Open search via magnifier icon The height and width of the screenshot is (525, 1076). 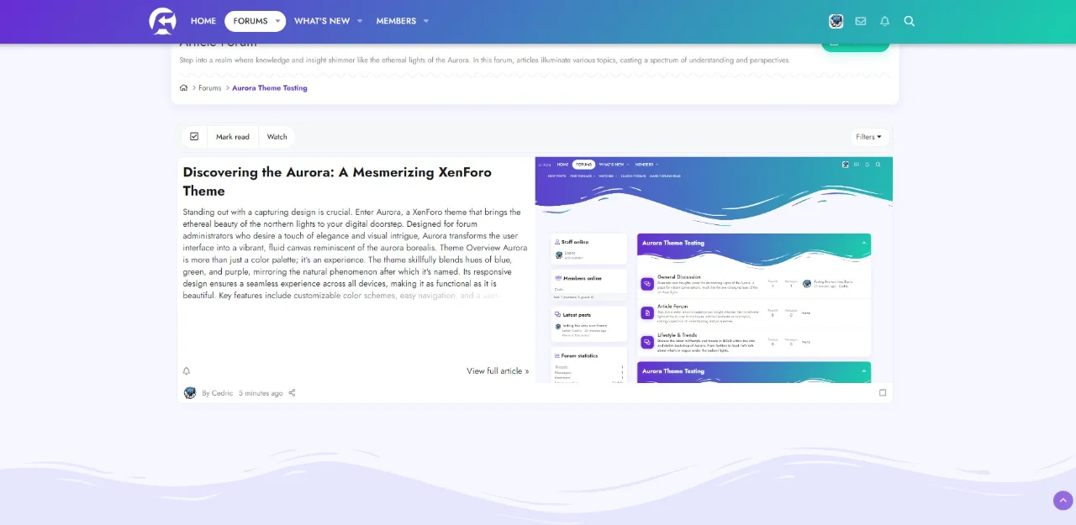tap(909, 21)
